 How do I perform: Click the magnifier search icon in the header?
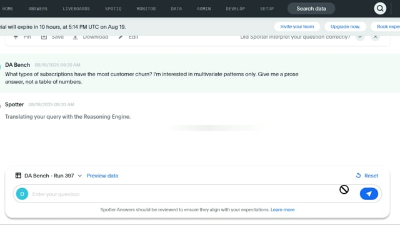[x=380, y=8]
